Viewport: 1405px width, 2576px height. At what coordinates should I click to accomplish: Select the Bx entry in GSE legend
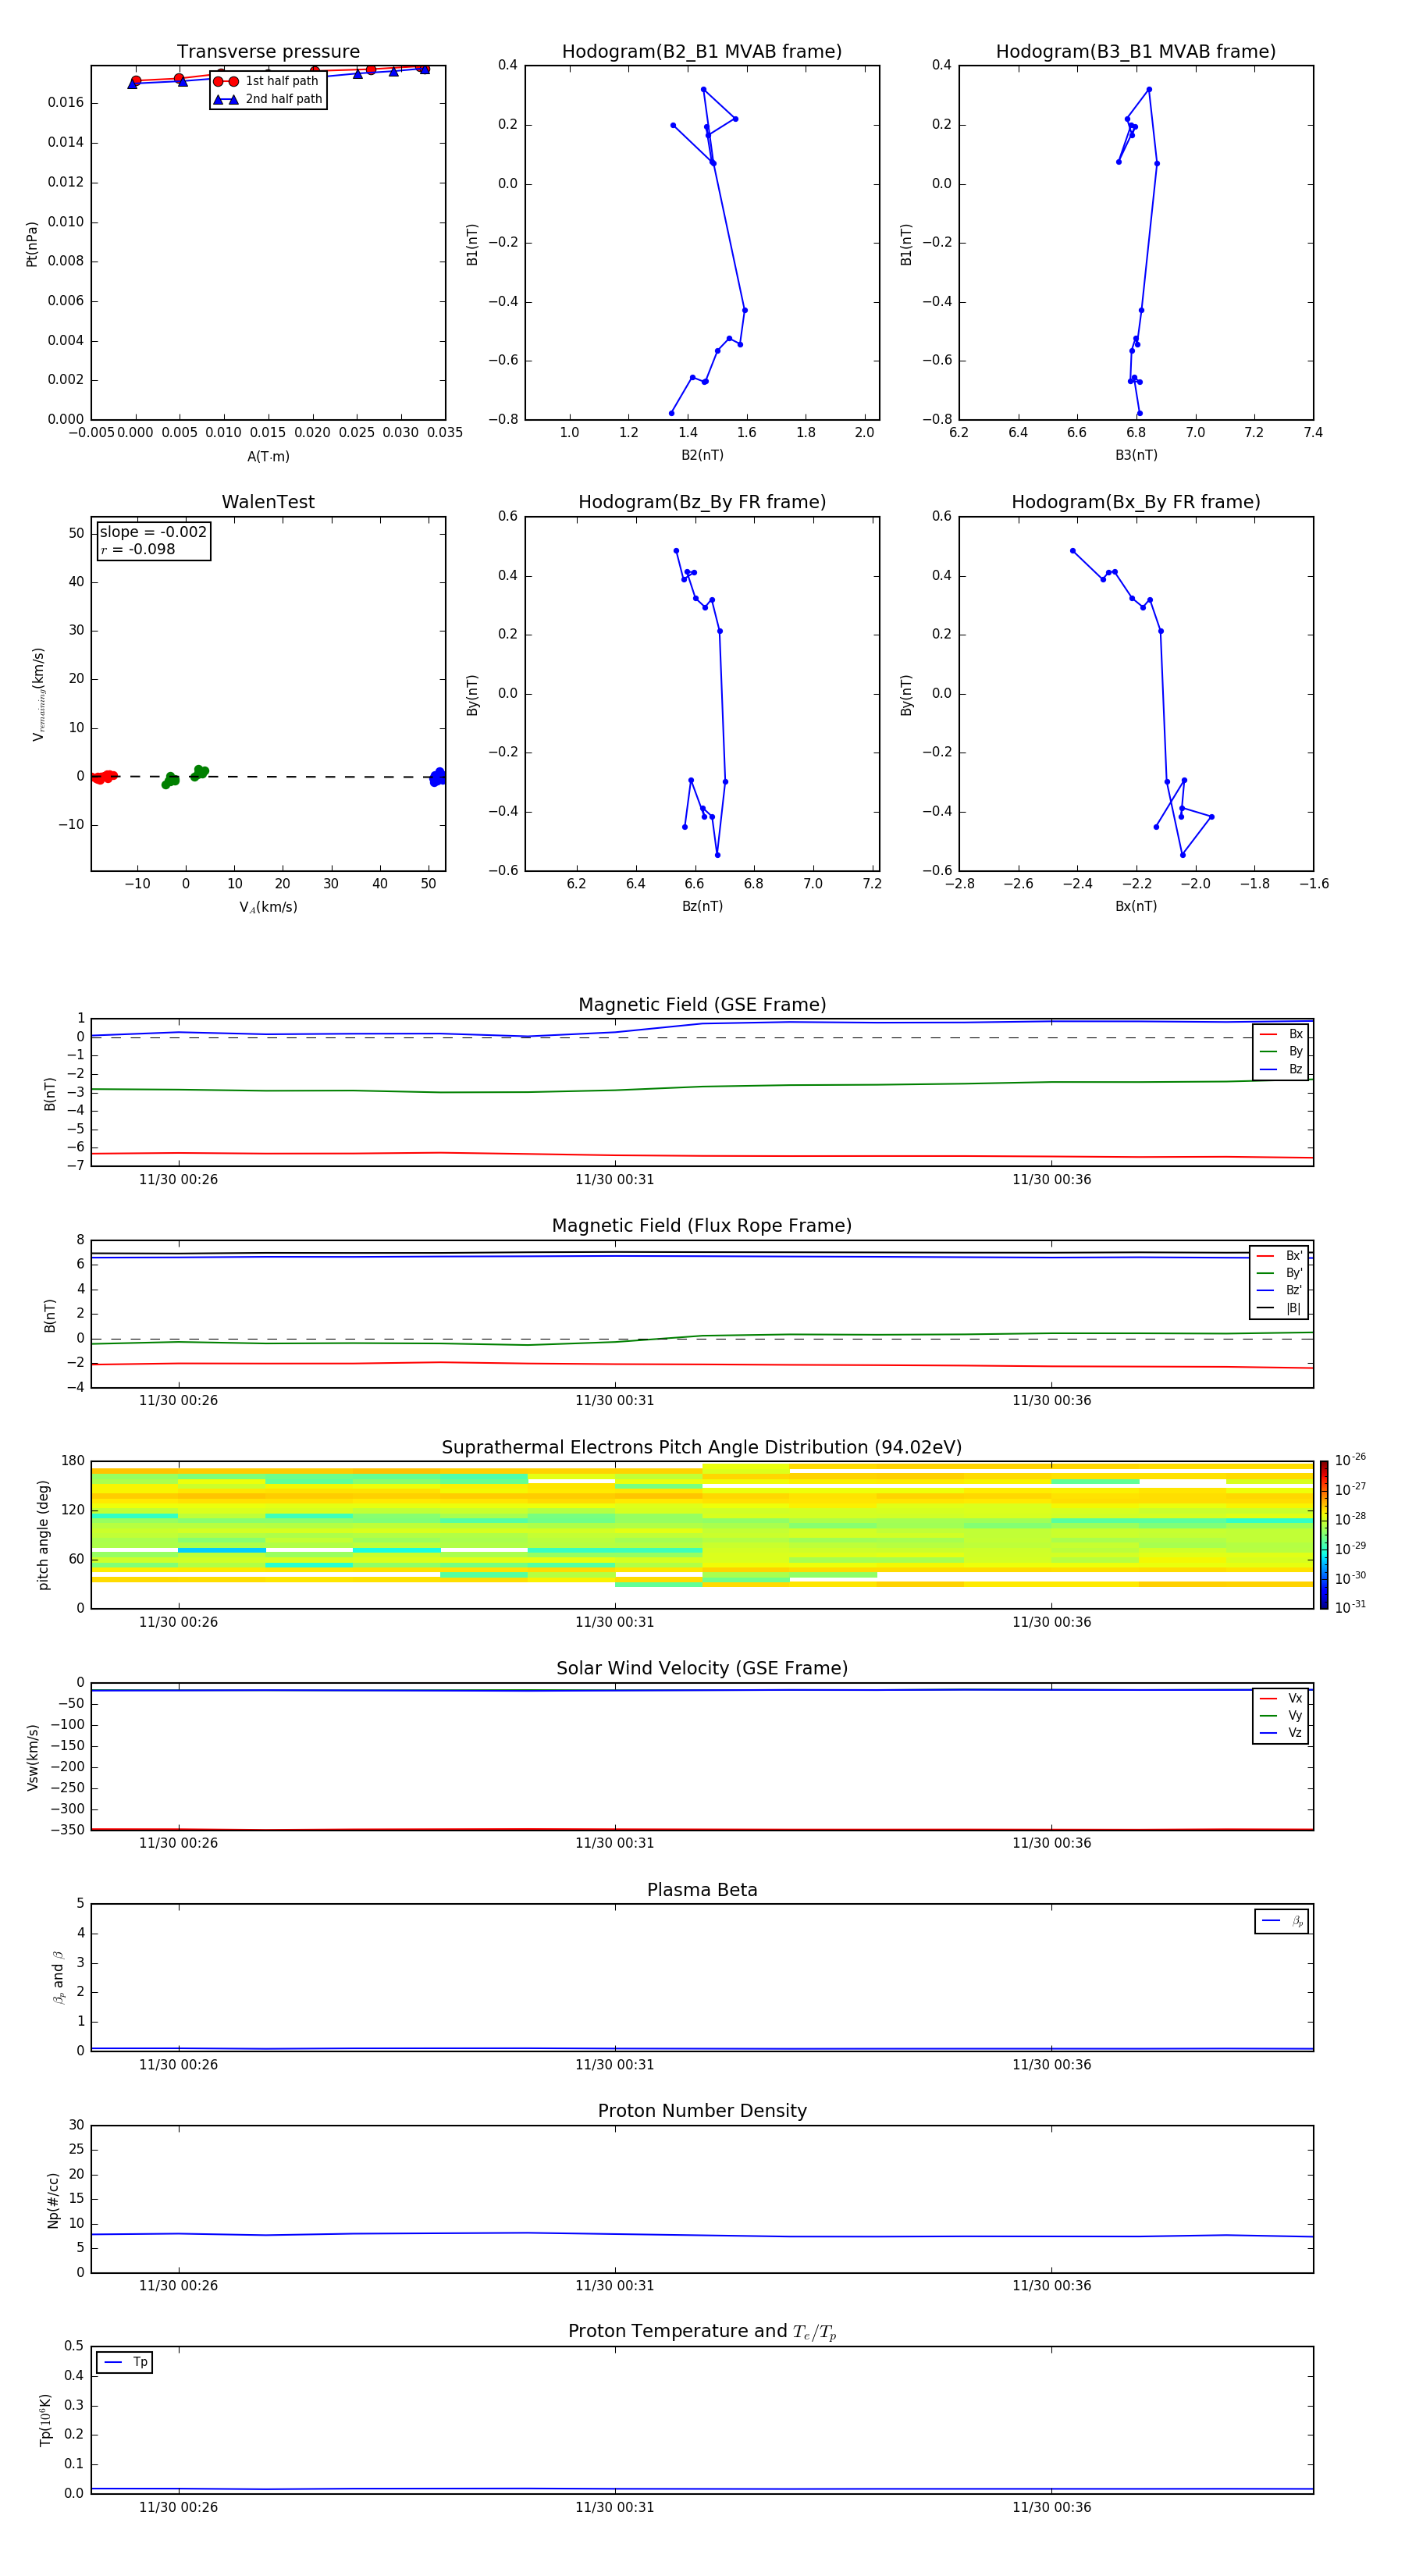(1281, 1034)
